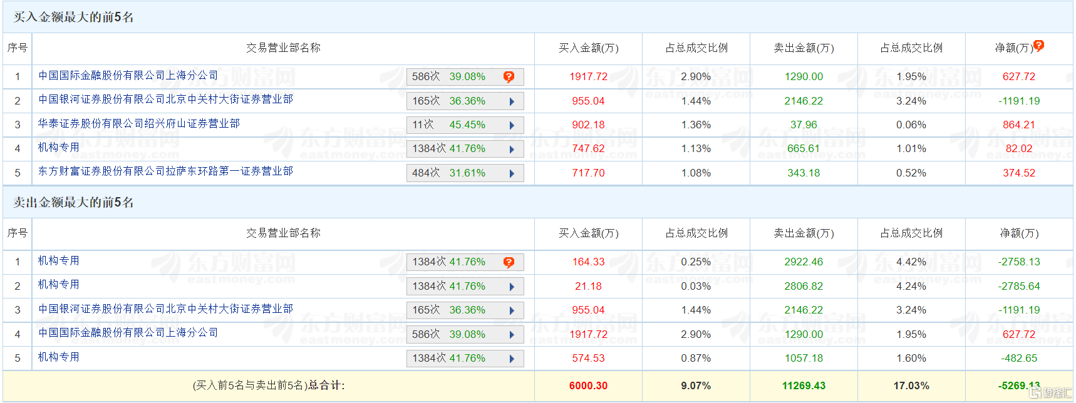Click the sell amount 1057.18
The width and height of the screenshot is (1076, 403).
[x=804, y=358]
